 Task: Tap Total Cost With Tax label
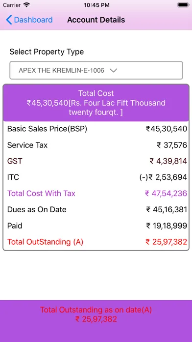tap(41, 193)
